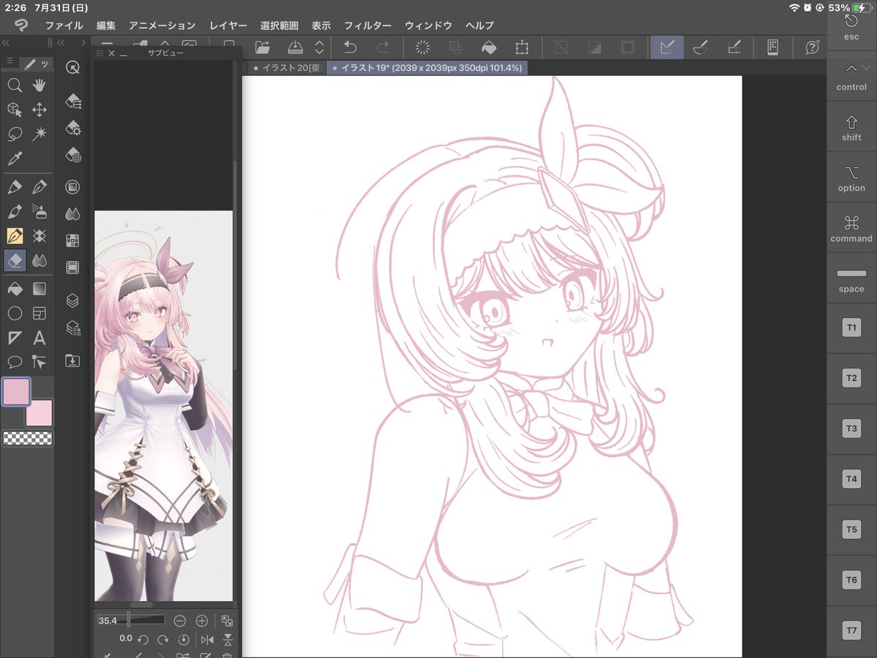
Task: Open the Layer palette stack icon
Action: [72, 300]
